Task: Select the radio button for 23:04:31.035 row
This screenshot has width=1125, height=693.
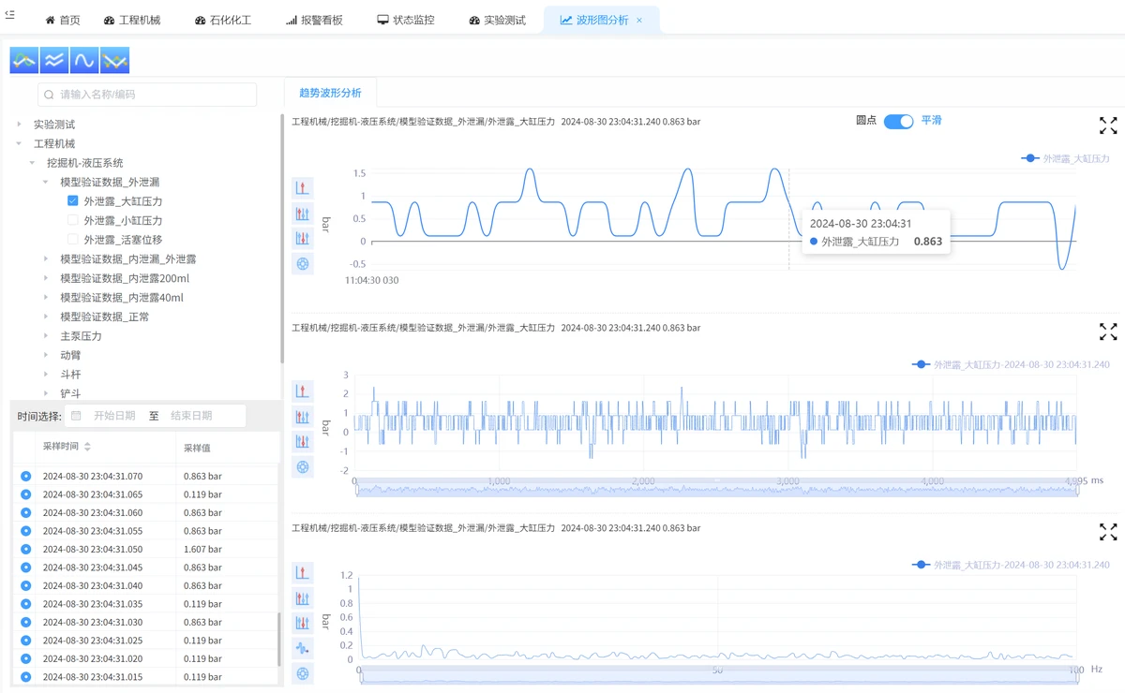Action: click(x=26, y=604)
